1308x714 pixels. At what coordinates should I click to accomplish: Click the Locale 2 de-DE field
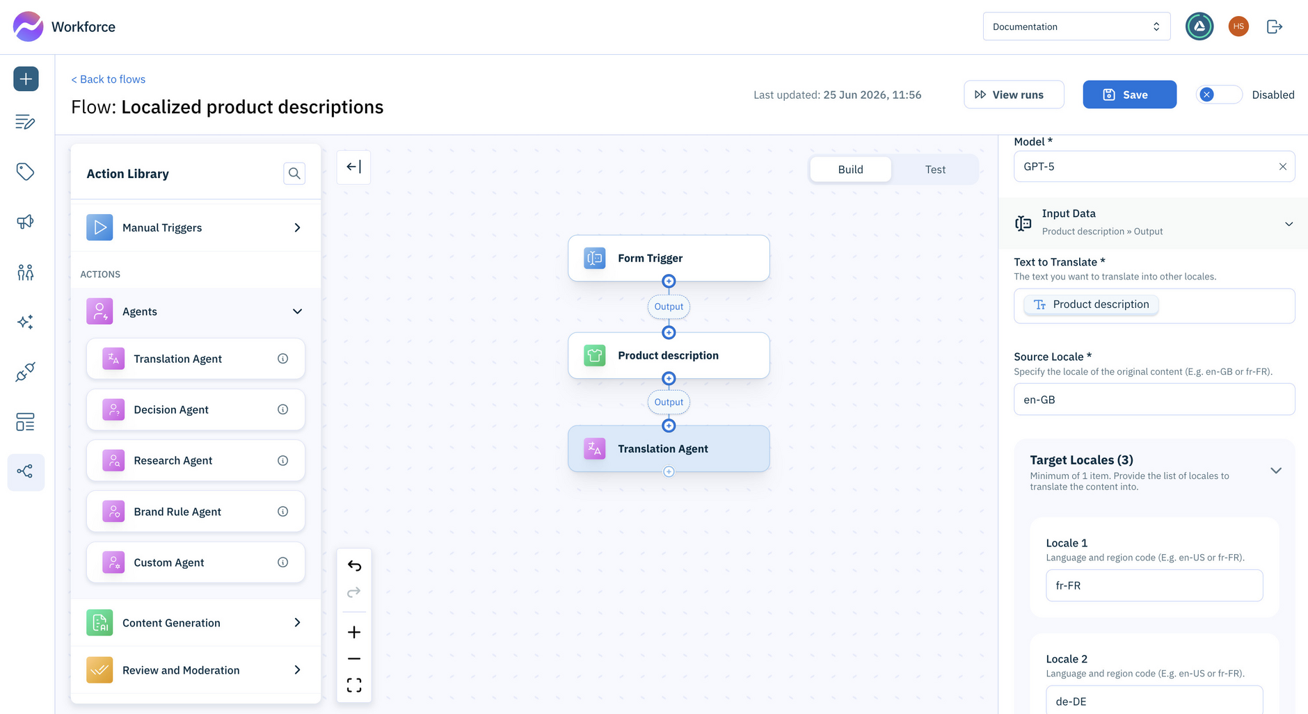1154,701
